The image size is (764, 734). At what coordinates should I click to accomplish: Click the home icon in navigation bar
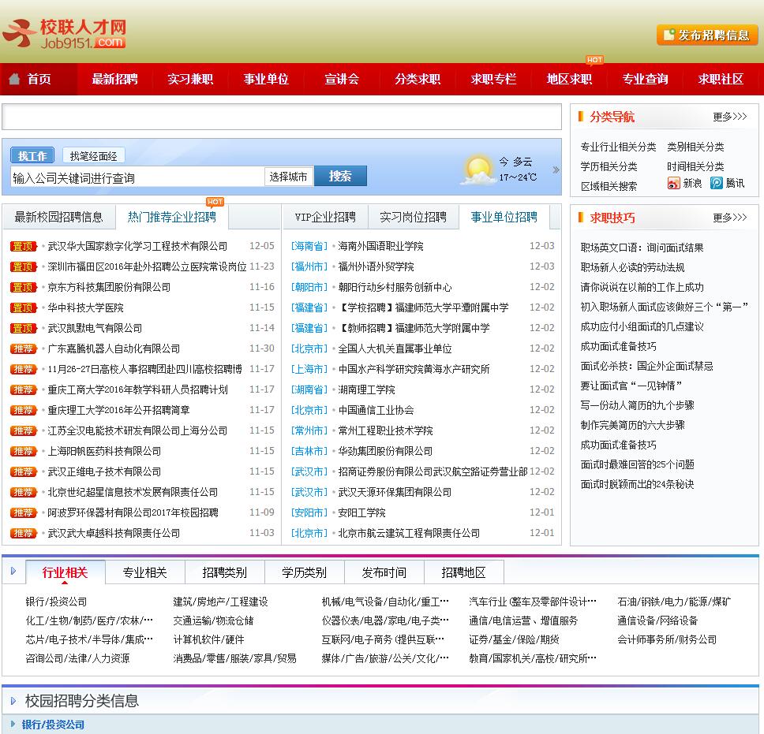14,79
